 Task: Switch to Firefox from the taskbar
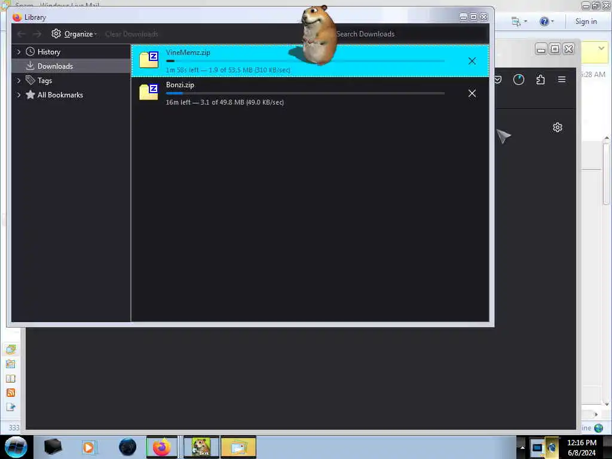161,447
